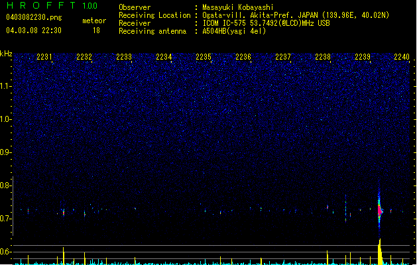Click the 2236 time marker
The image size is (417, 265).
pos(243,57)
